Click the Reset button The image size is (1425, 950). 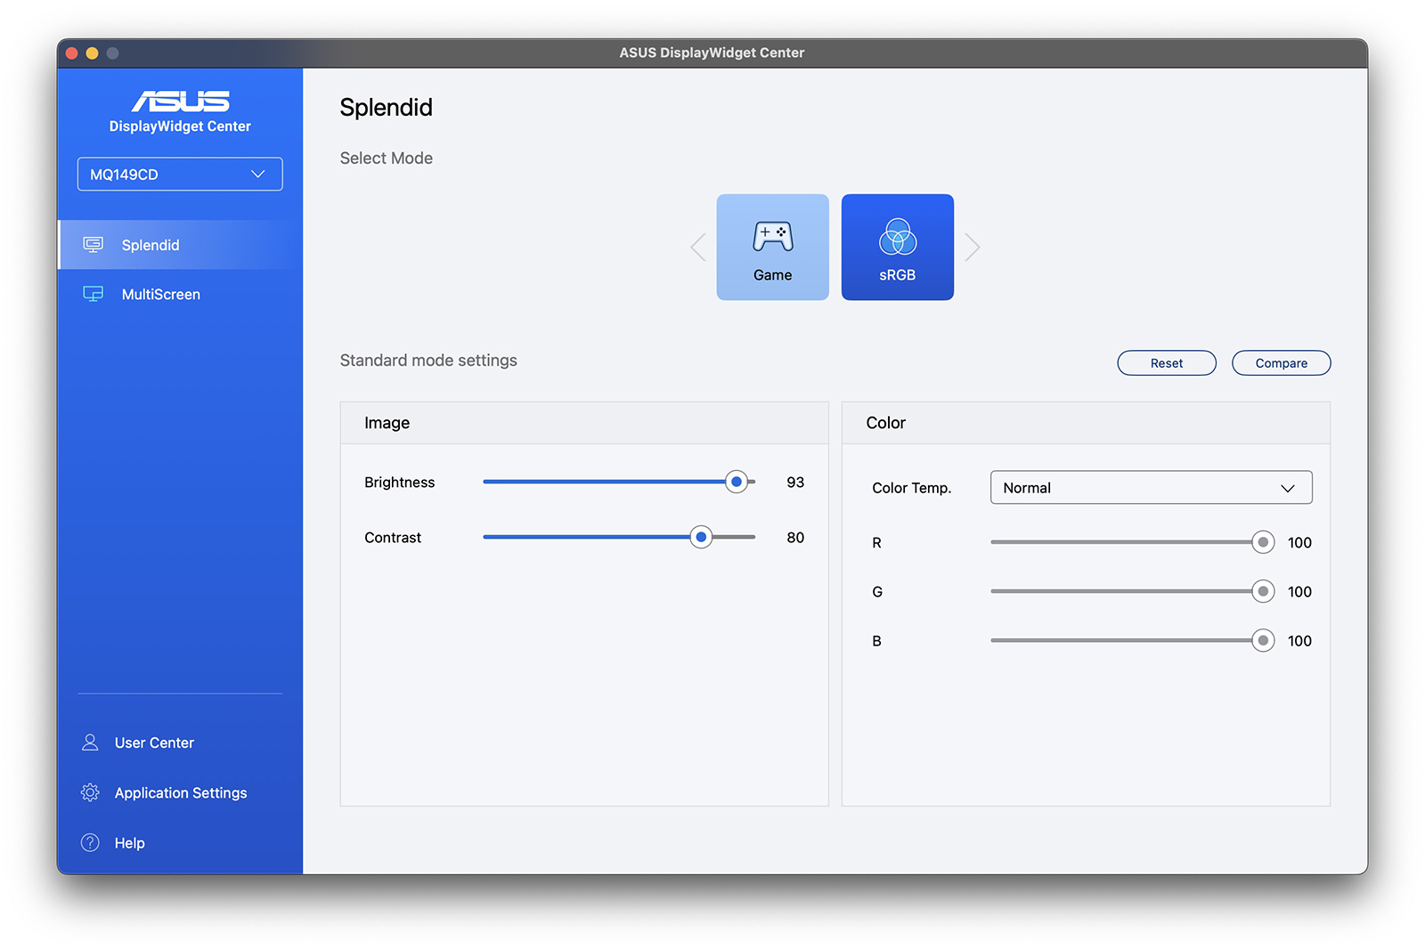pyautogui.click(x=1167, y=363)
